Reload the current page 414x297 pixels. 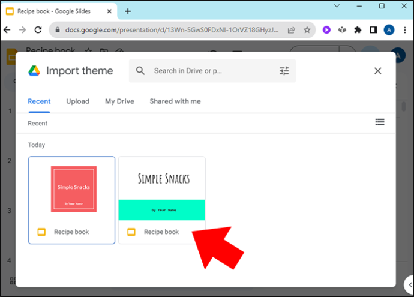point(38,30)
